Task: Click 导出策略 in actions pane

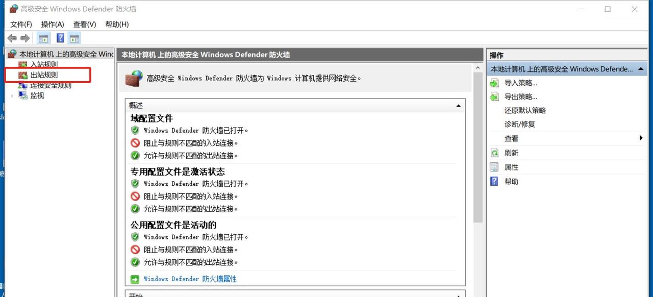Action: click(521, 96)
